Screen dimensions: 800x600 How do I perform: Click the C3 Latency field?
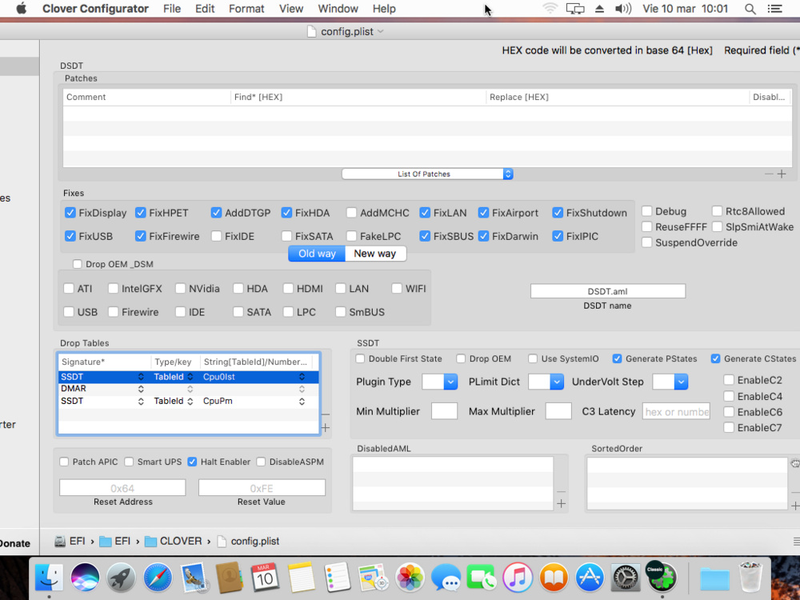[x=676, y=412]
